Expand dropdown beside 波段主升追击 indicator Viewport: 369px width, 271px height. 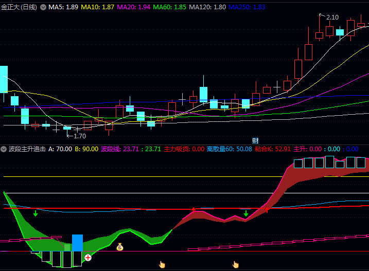tap(4, 149)
